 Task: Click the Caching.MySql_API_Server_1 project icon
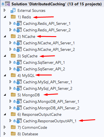click(x=19, y=82)
